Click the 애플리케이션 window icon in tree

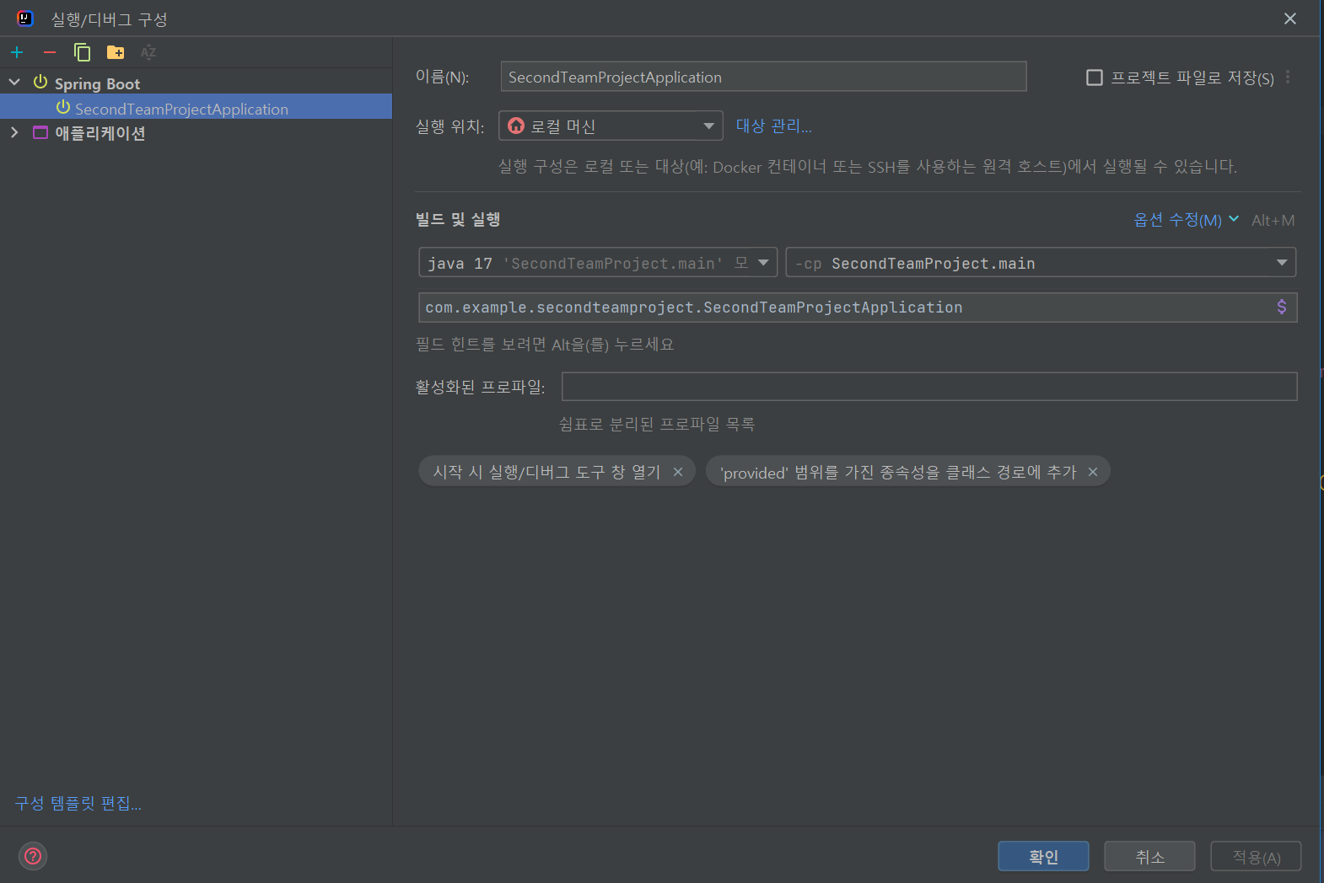[x=40, y=132]
